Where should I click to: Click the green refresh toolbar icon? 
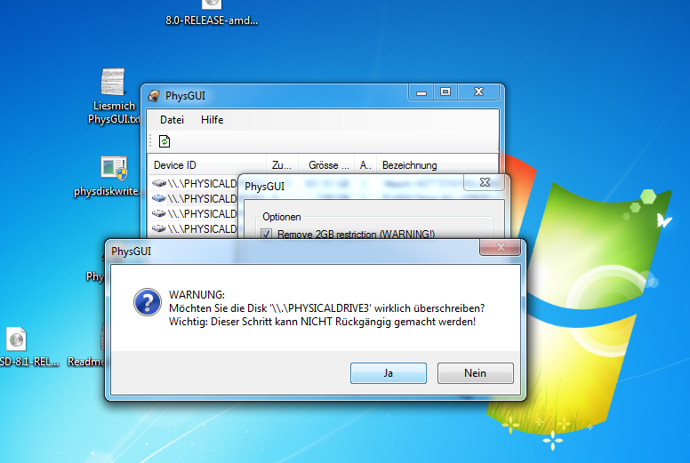point(164,141)
